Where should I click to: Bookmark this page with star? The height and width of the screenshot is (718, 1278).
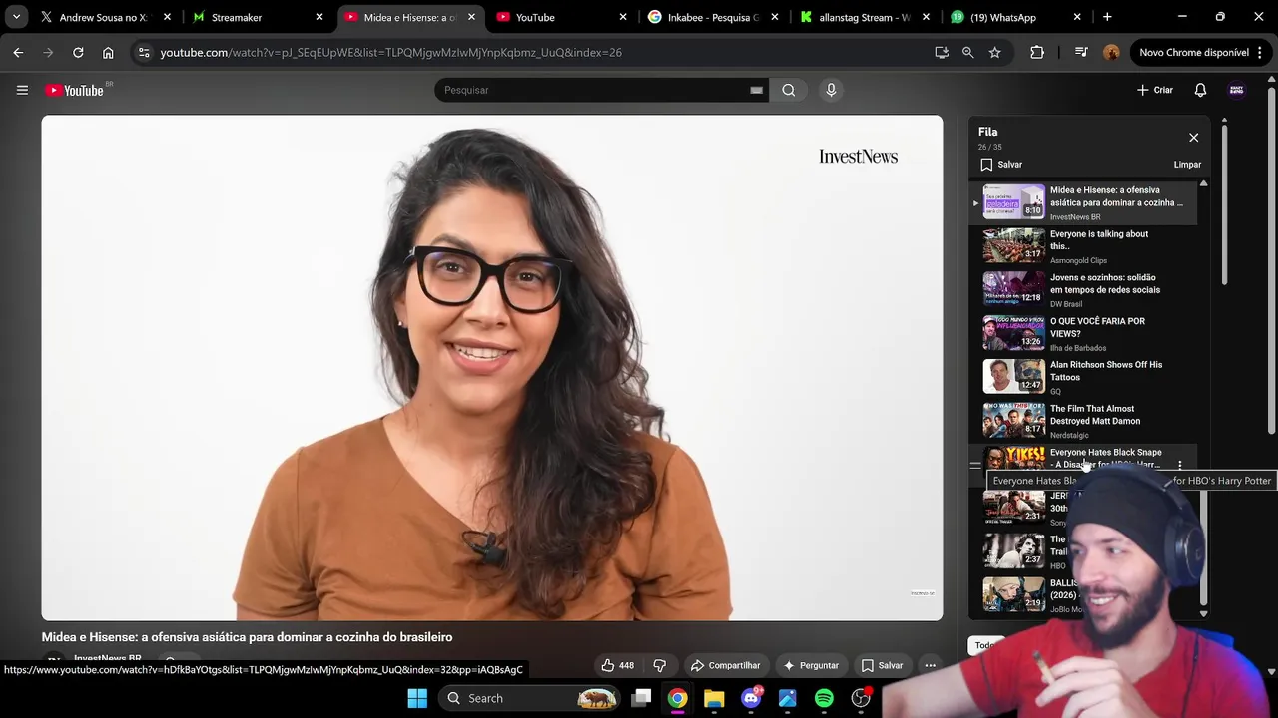tap(994, 52)
